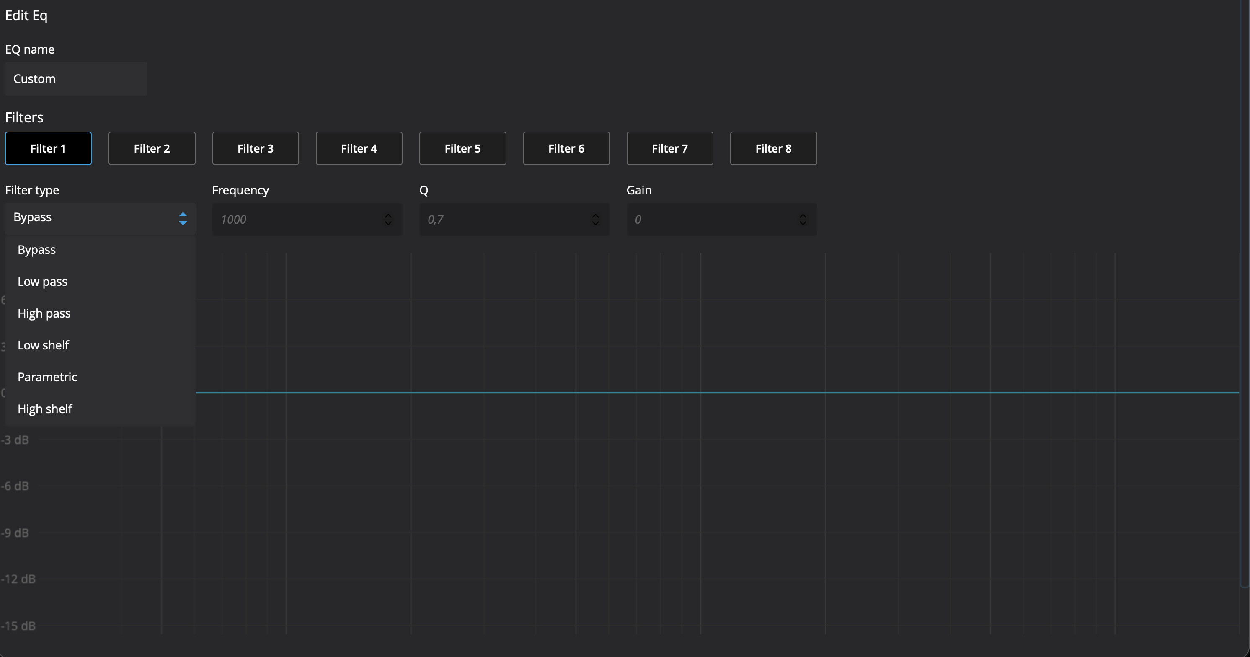Switch to Filter 7
The width and height of the screenshot is (1250, 657).
point(669,148)
